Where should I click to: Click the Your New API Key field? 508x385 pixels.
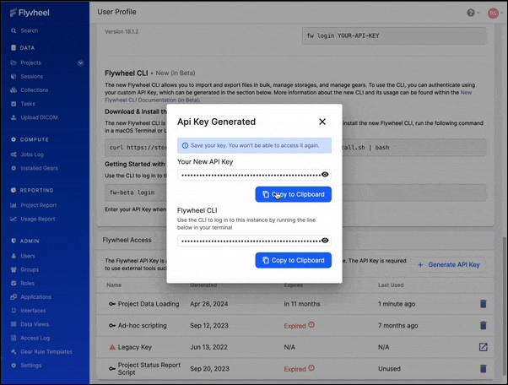(254, 175)
